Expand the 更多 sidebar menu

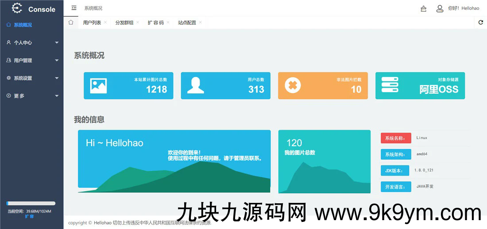[31, 96]
